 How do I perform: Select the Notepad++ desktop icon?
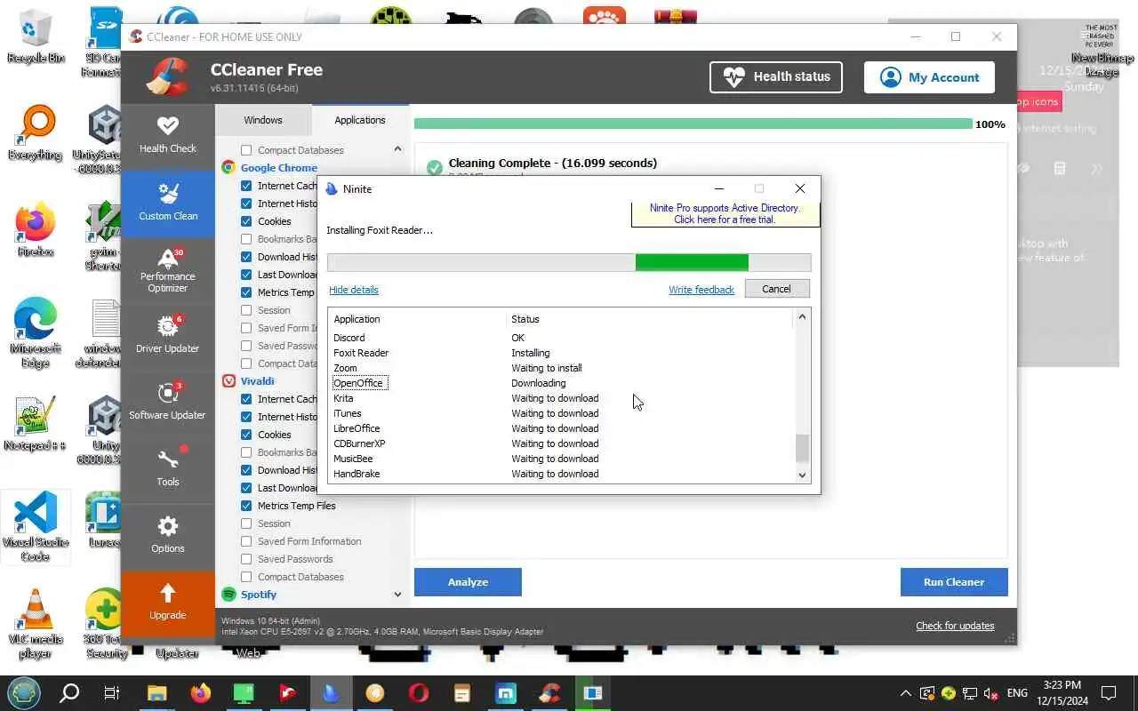(x=36, y=423)
